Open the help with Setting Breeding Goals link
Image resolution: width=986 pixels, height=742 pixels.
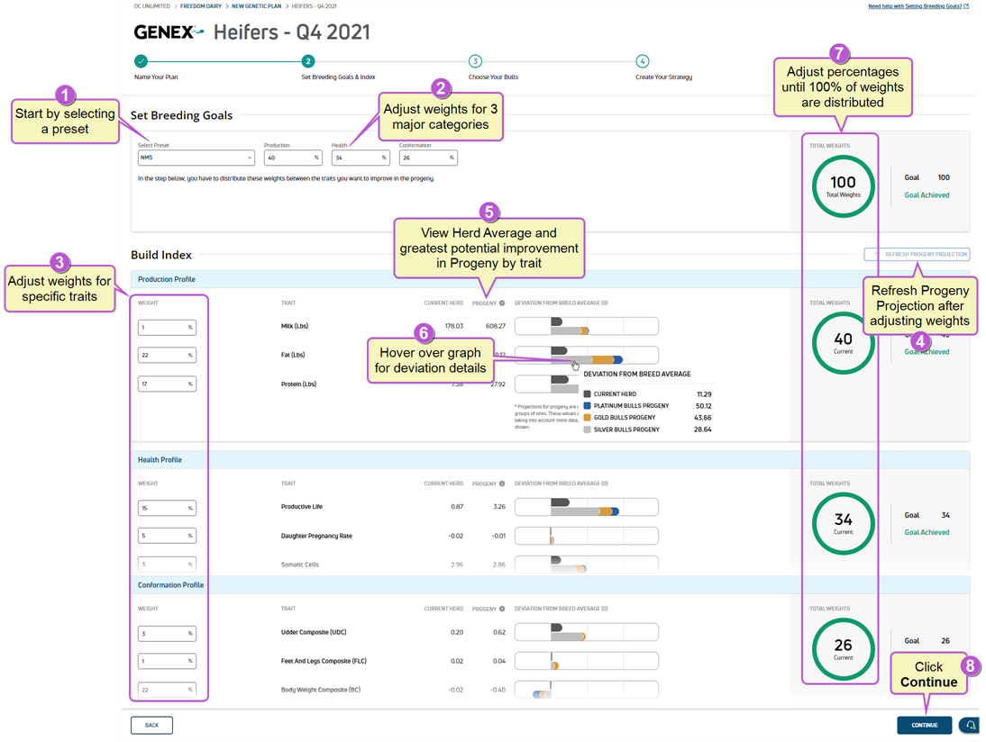(918, 6)
